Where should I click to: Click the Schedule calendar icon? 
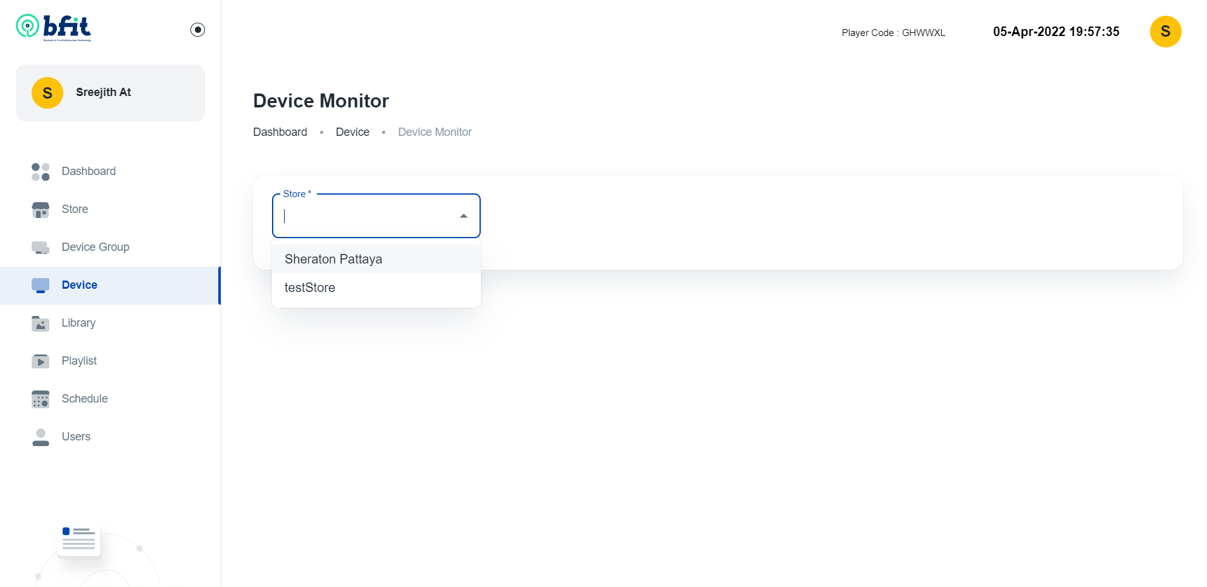[40, 399]
